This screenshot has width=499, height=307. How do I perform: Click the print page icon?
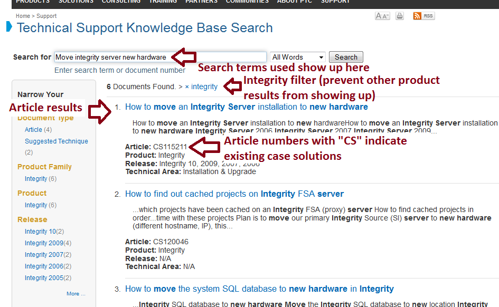399,16
